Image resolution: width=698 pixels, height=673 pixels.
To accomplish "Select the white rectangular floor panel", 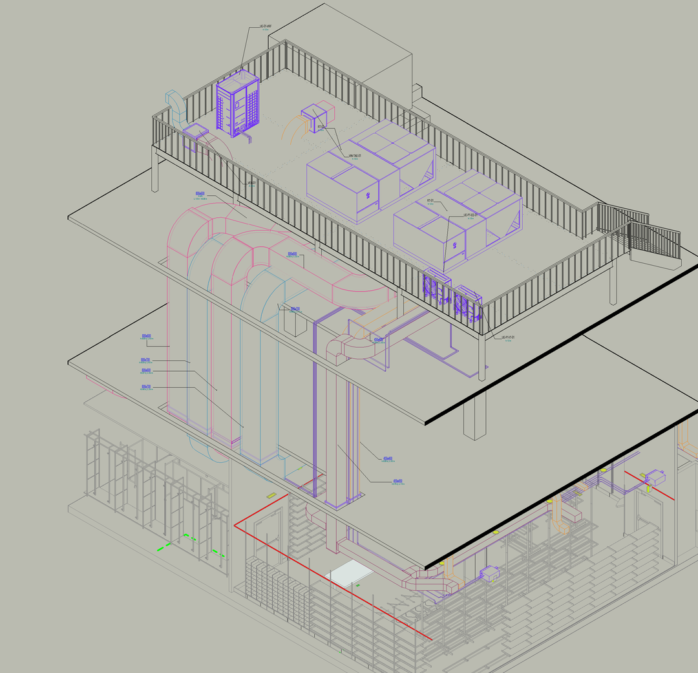I will (349, 574).
